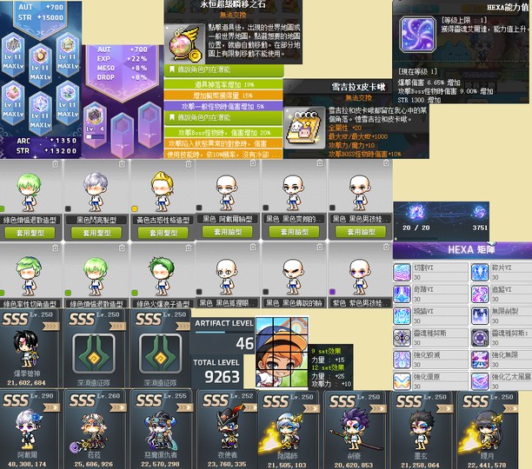The width and height of the screenshot is (532, 469).
Task: Click trash icon on 紫色男孩娃 face card
Action: tap(386, 248)
